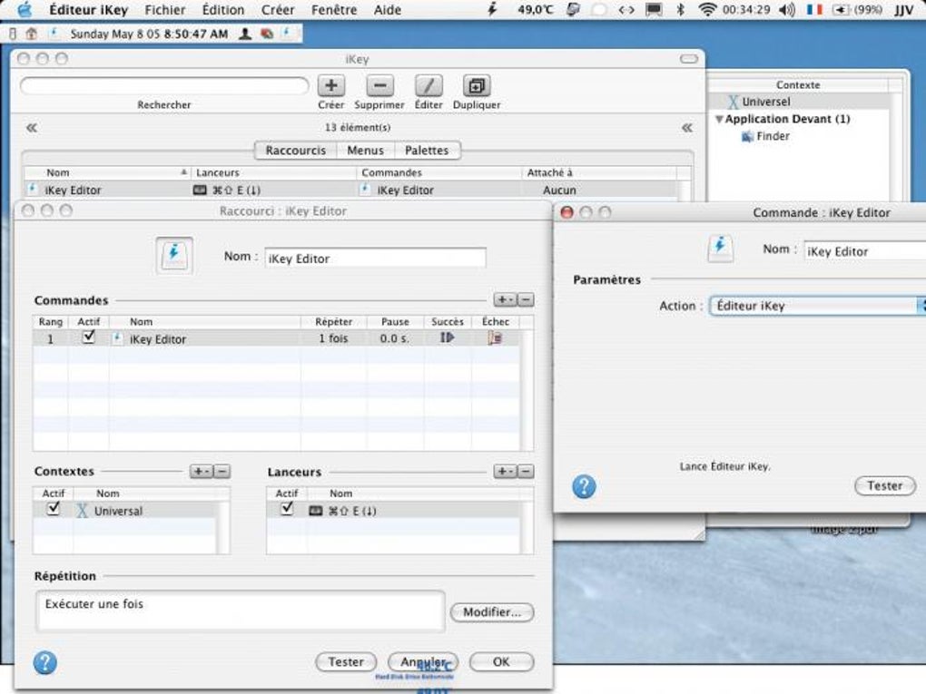The image size is (926, 694).
Task: Click the Succès action icon in command row
Action: coord(447,337)
